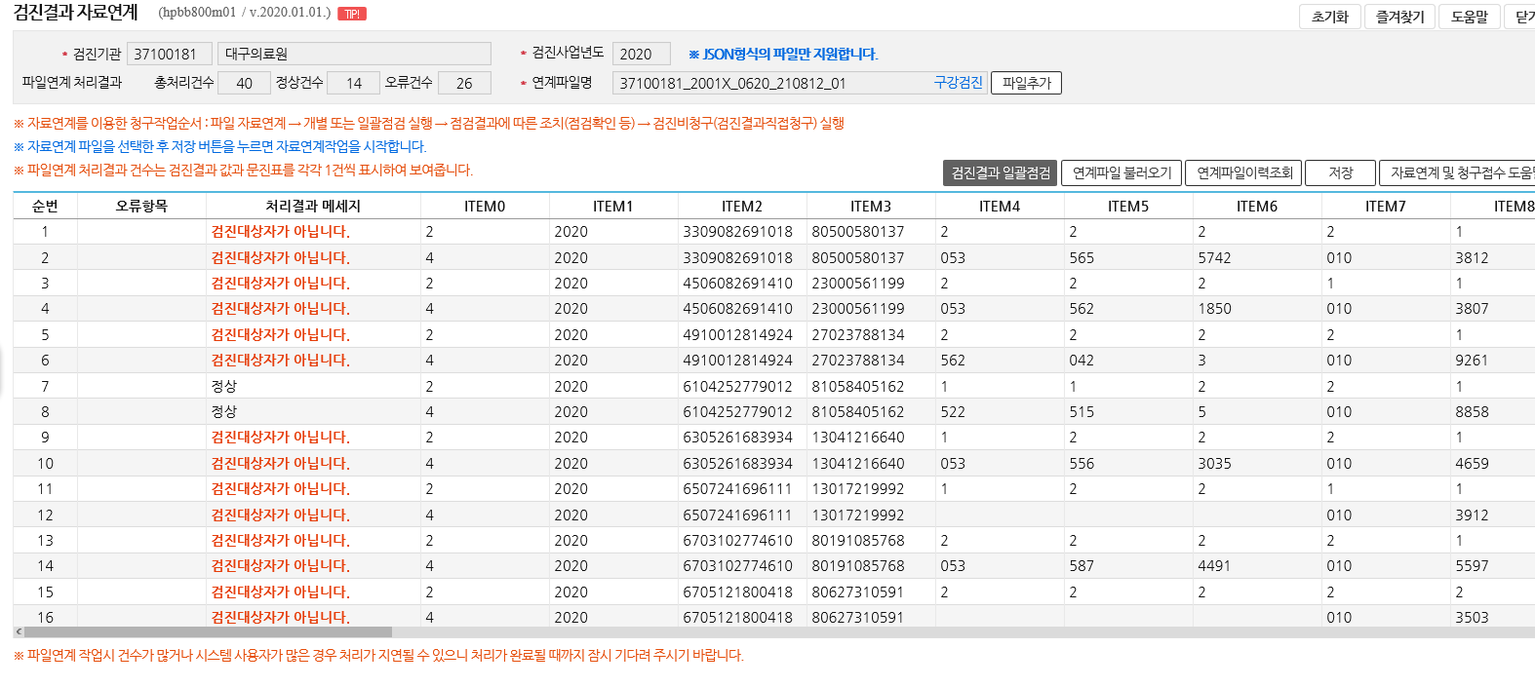This screenshot has width=1535, height=687.
Task: Click 연계파일 불러오기 button
Action: coord(1122,172)
